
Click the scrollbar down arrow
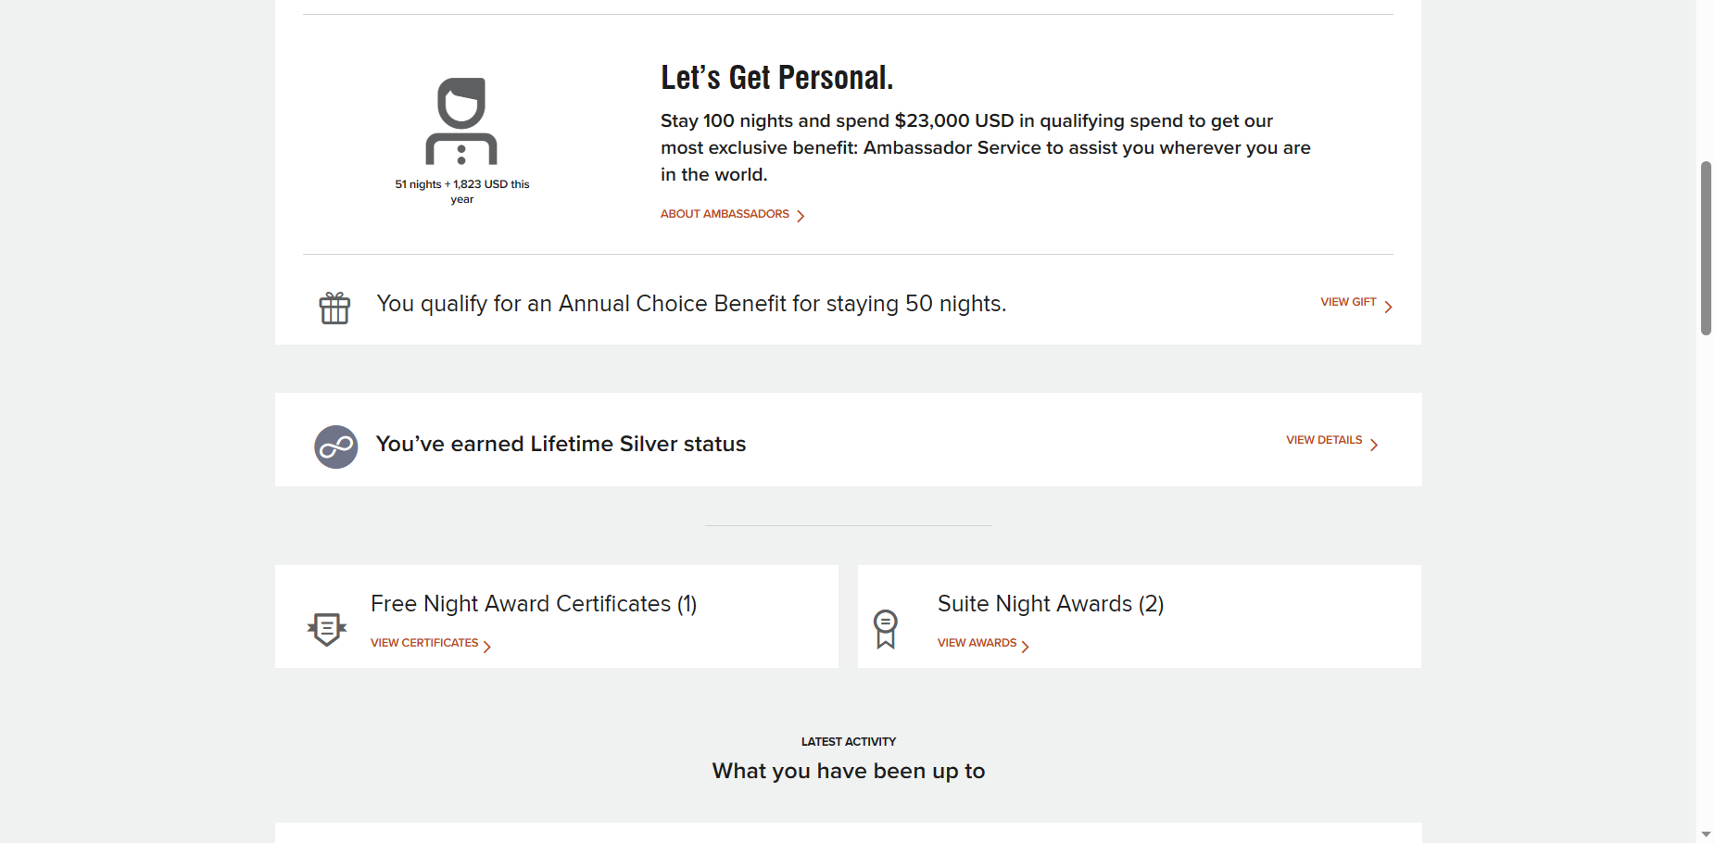[1706, 835]
